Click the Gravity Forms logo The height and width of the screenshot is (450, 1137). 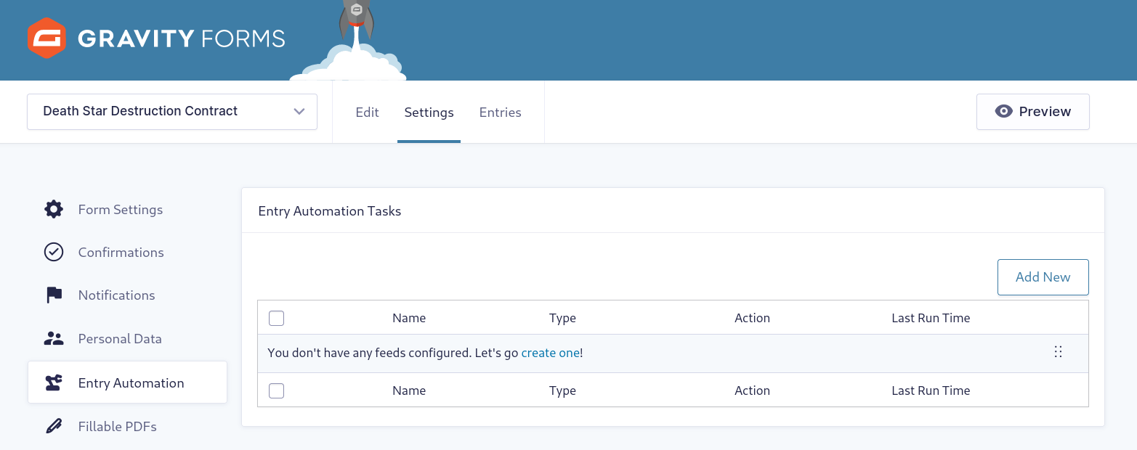pos(155,38)
